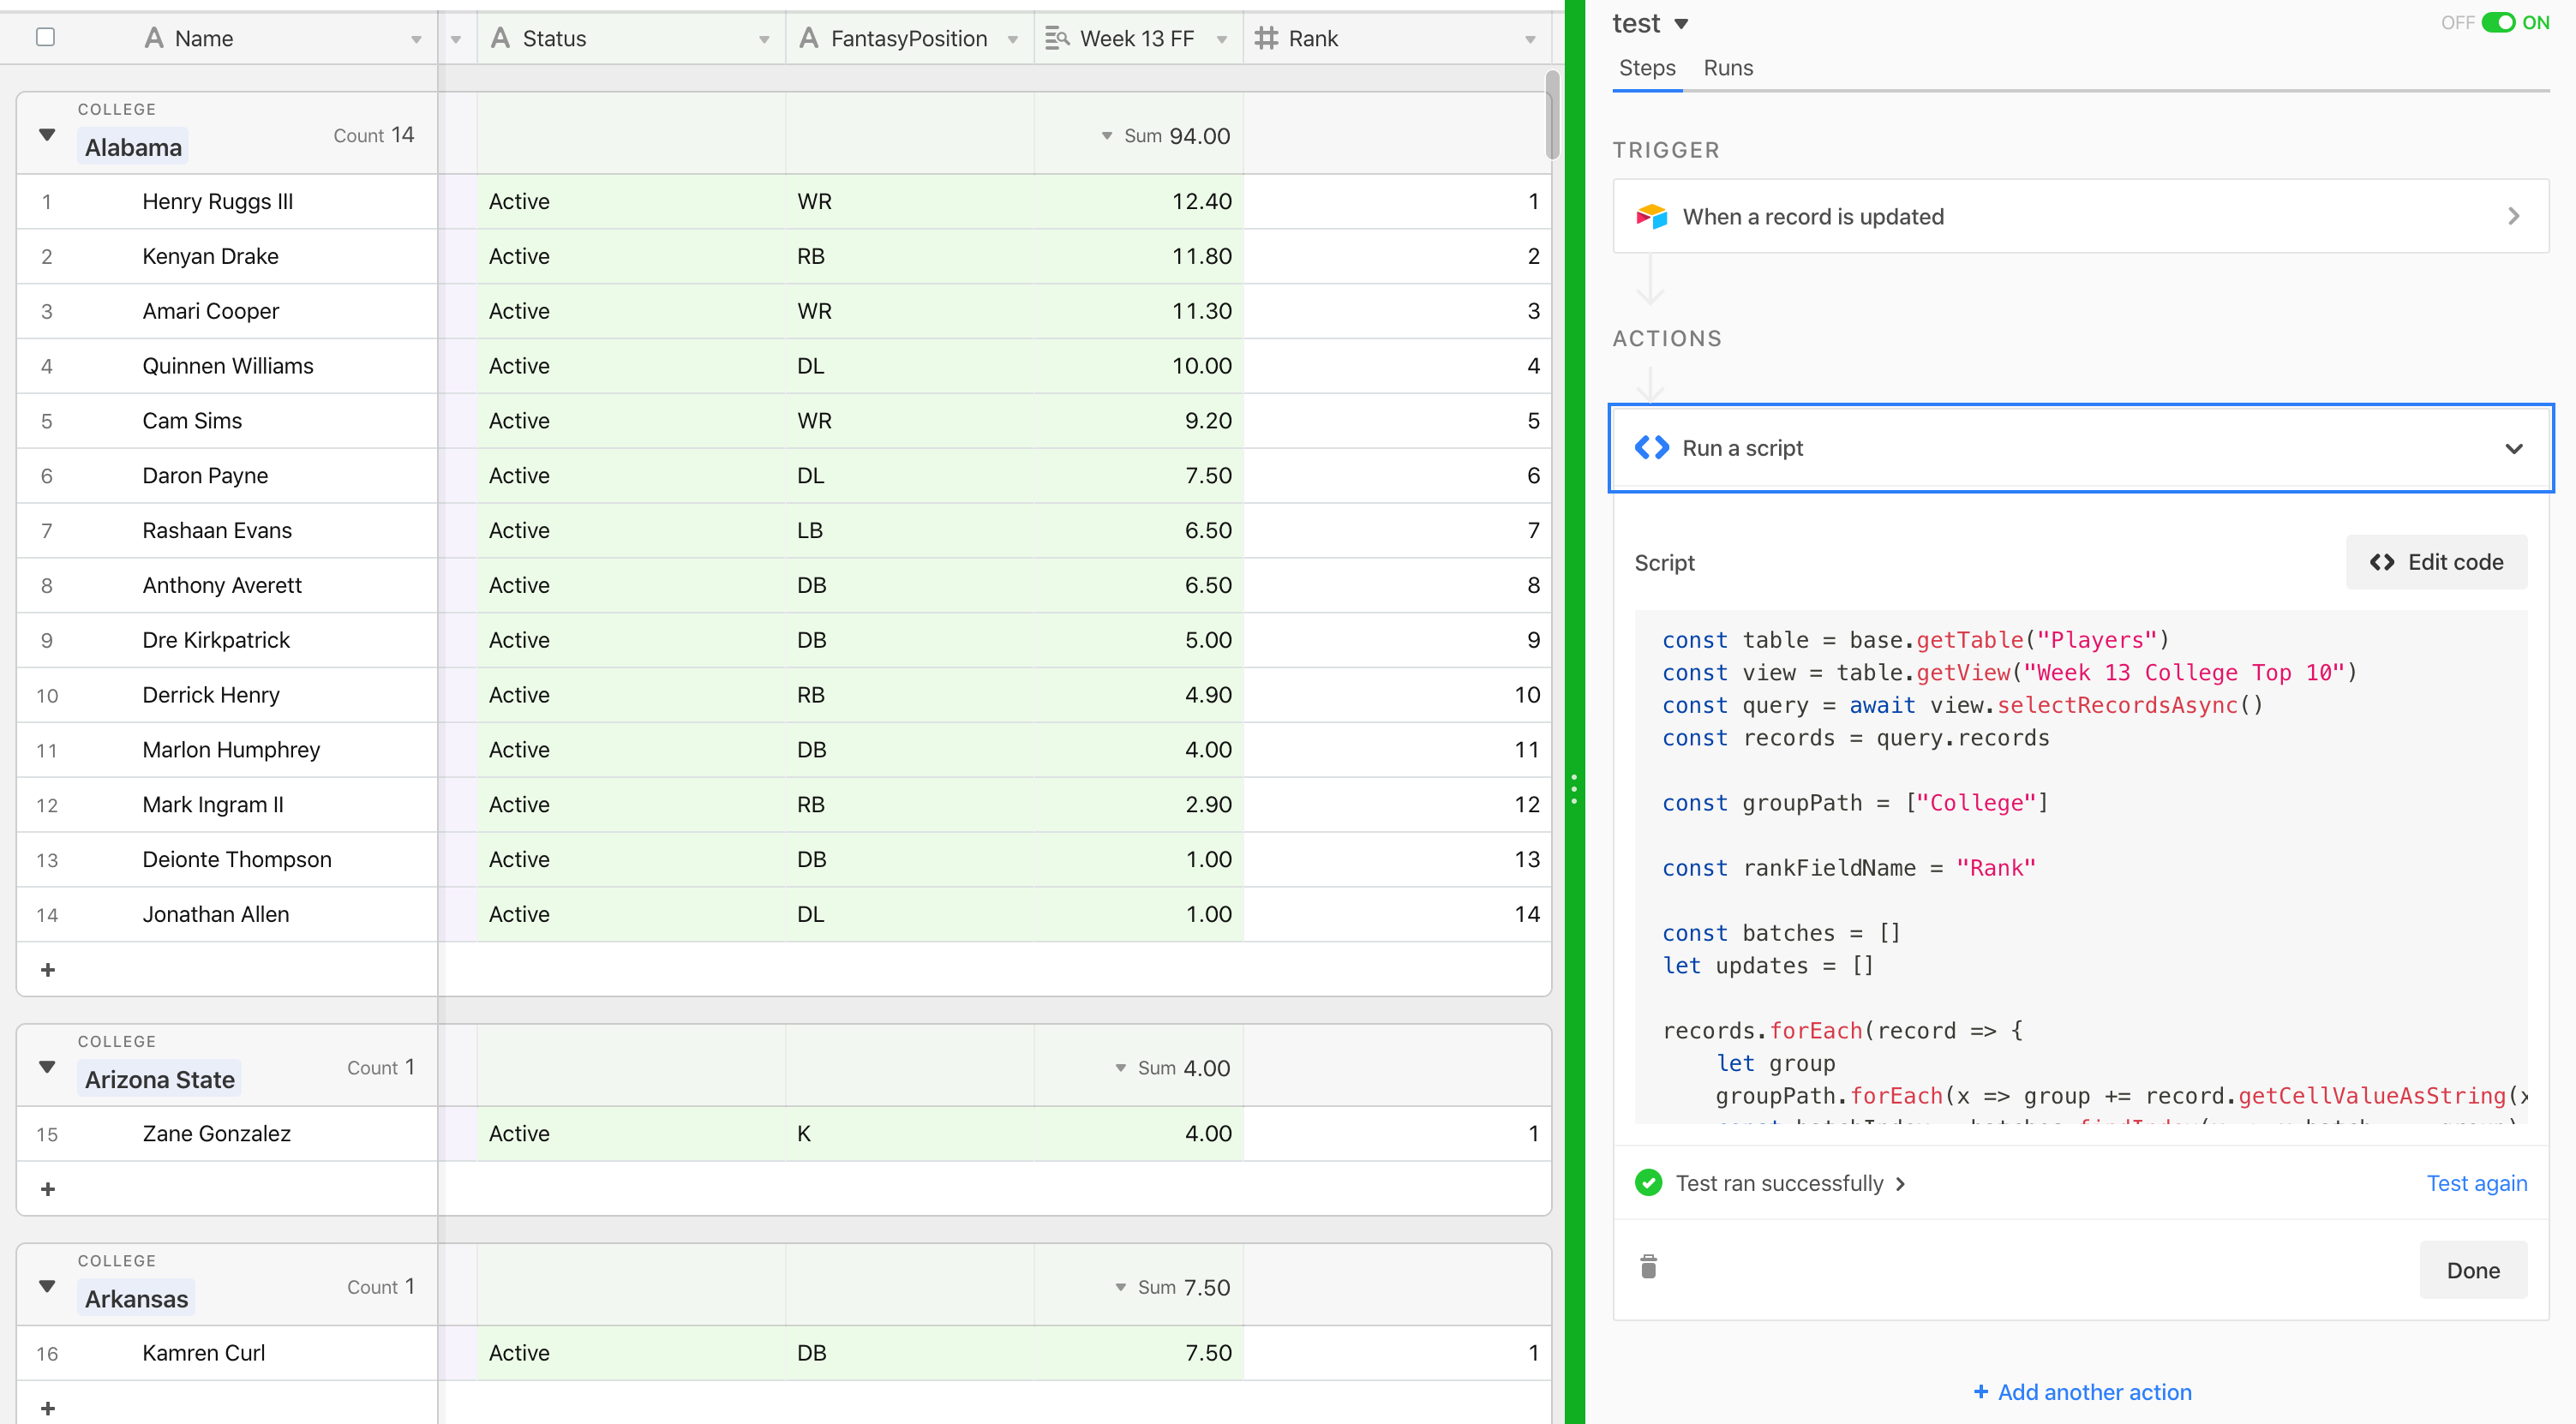Click the Week 13 FF lookup icon

pyautogui.click(x=1057, y=38)
